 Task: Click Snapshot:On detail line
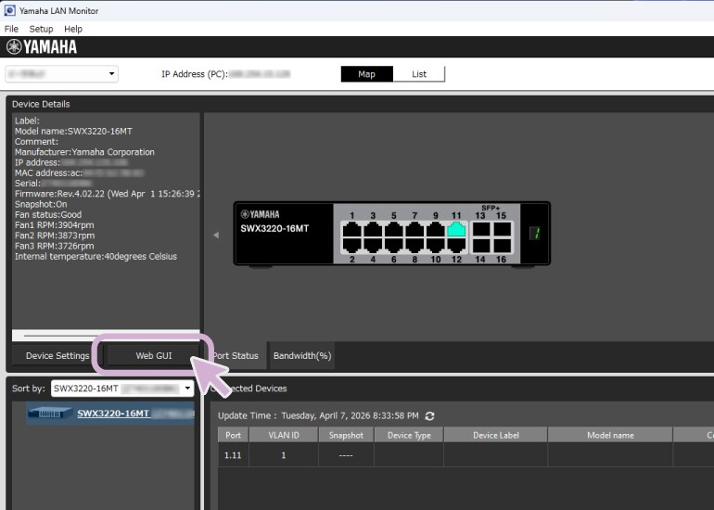click(x=41, y=204)
